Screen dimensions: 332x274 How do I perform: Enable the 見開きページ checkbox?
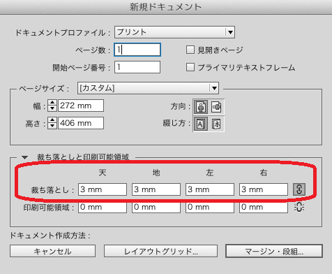point(190,50)
